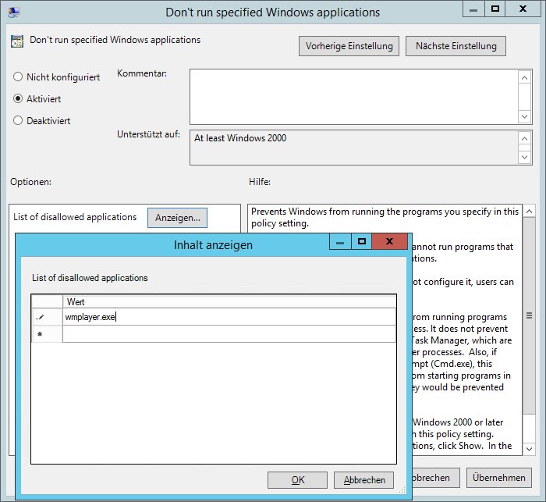This screenshot has width=546, height=502.
Task: Click the policy setting icon beside the title
Action: coord(17,41)
